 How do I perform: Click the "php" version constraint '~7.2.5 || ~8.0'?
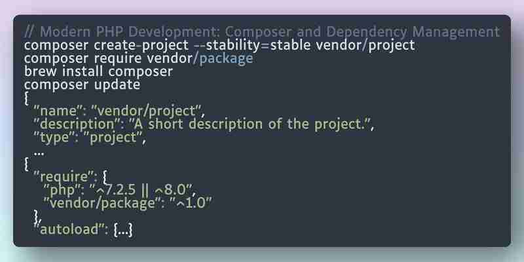[x=142, y=189]
